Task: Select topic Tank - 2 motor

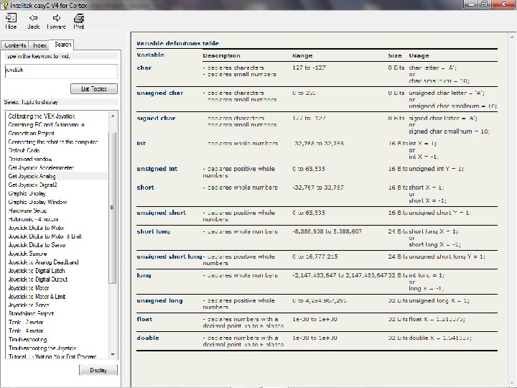Action: (x=26, y=322)
